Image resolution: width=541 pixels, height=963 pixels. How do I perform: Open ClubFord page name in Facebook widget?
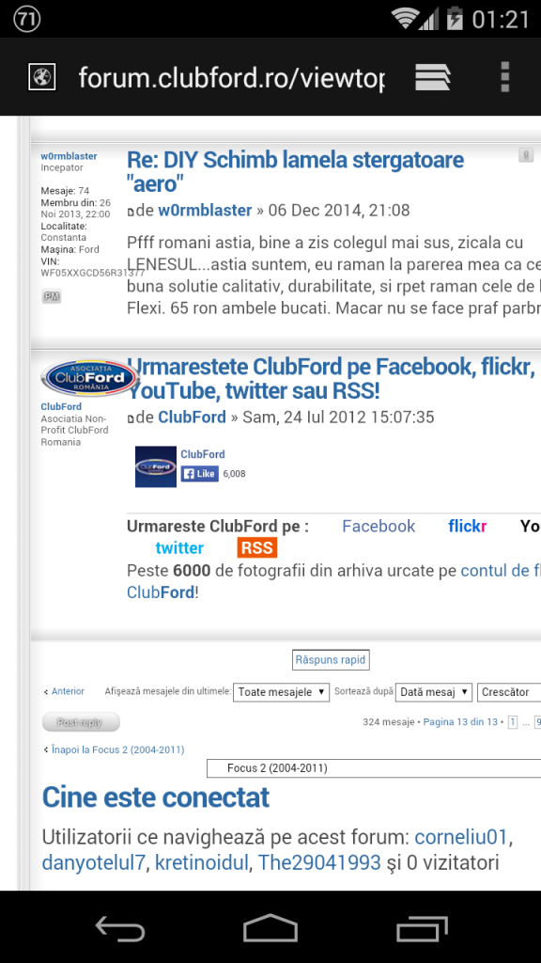point(203,454)
